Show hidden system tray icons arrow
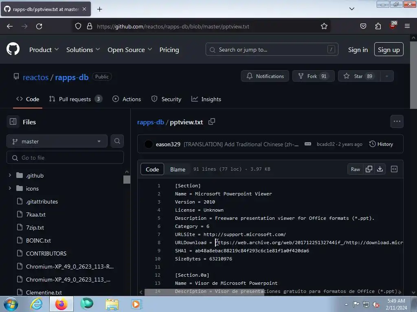This screenshot has height=312, width=417. coord(346,304)
